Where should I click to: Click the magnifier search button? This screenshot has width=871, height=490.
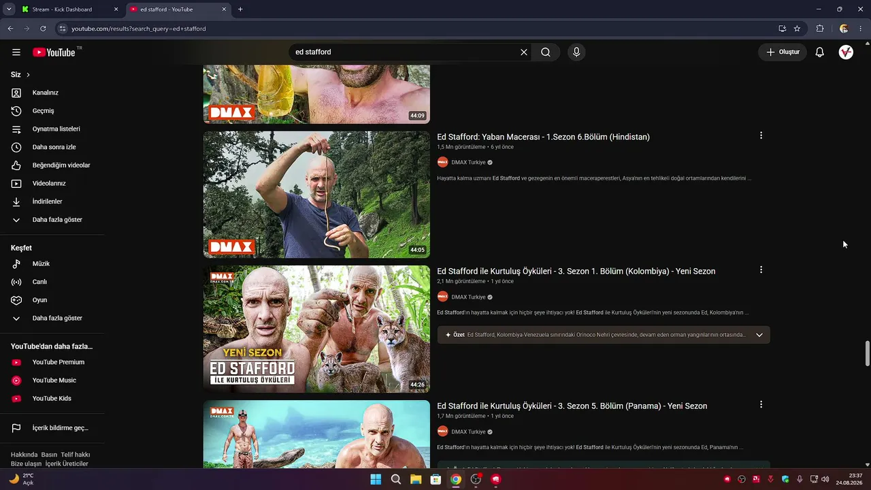coord(546,52)
